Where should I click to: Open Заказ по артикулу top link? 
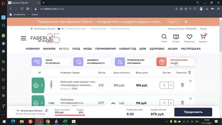click(x=120, y=28)
